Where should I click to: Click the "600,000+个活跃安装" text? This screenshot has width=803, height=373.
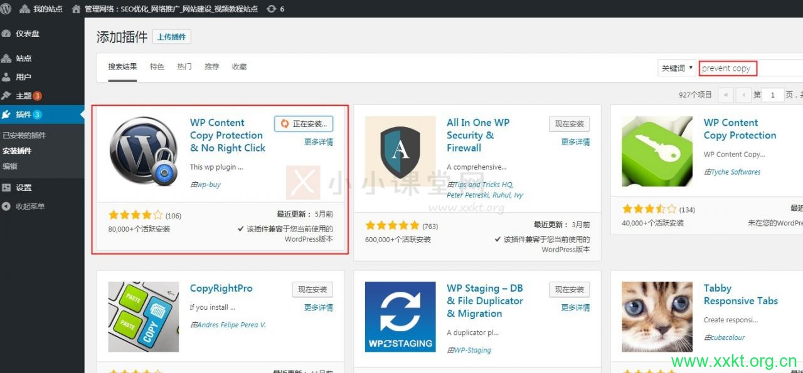pyautogui.click(x=398, y=240)
